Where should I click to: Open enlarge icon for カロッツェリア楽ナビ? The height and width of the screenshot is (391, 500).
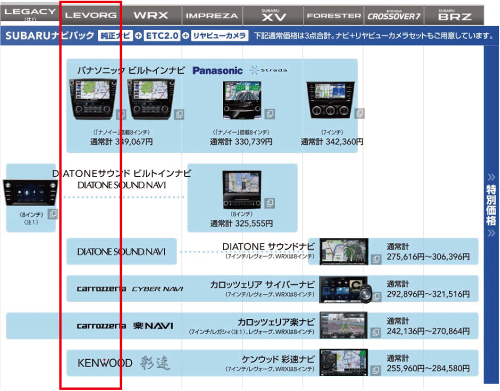tap(376, 333)
